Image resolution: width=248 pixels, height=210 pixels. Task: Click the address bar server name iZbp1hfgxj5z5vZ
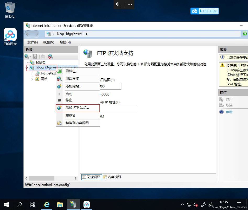pos(70,34)
